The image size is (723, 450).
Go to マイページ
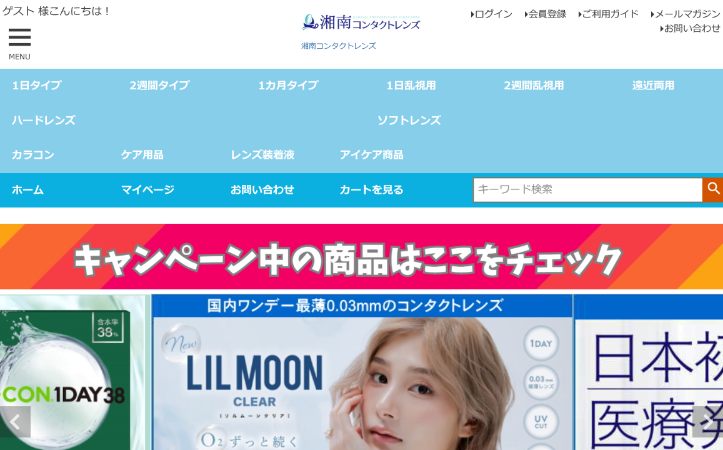tap(147, 190)
